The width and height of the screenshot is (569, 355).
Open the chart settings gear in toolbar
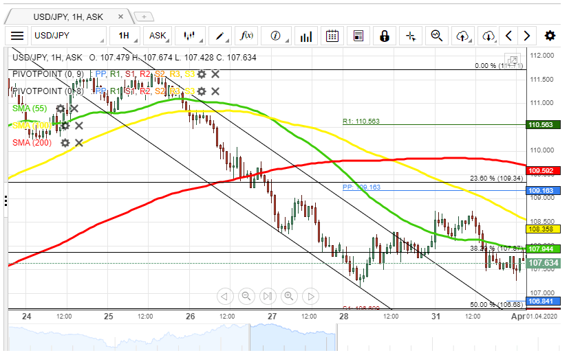coord(550,36)
